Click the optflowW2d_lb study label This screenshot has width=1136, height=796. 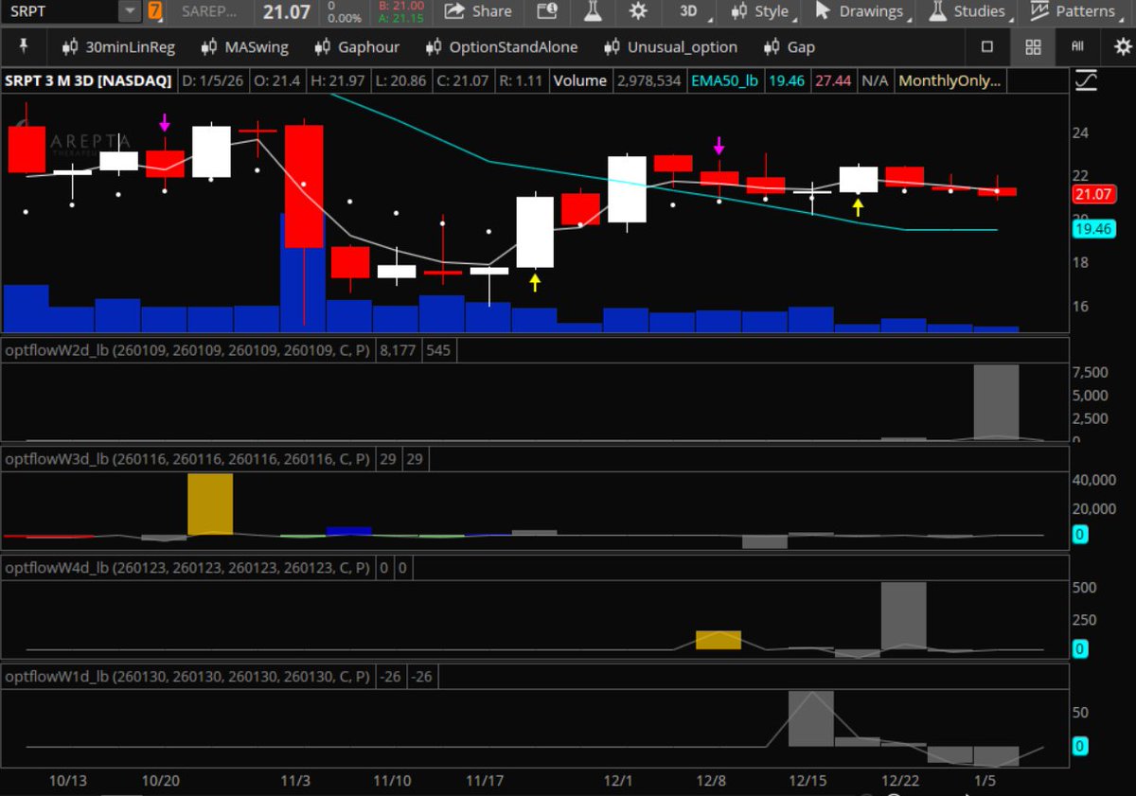point(188,350)
